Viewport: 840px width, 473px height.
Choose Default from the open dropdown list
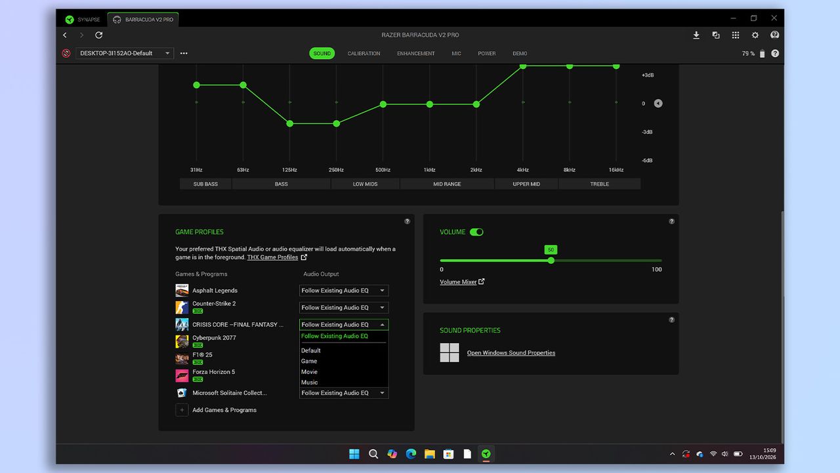[x=311, y=351]
